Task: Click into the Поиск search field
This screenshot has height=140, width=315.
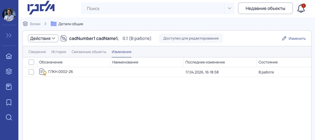Action: pyautogui.click(x=153, y=8)
